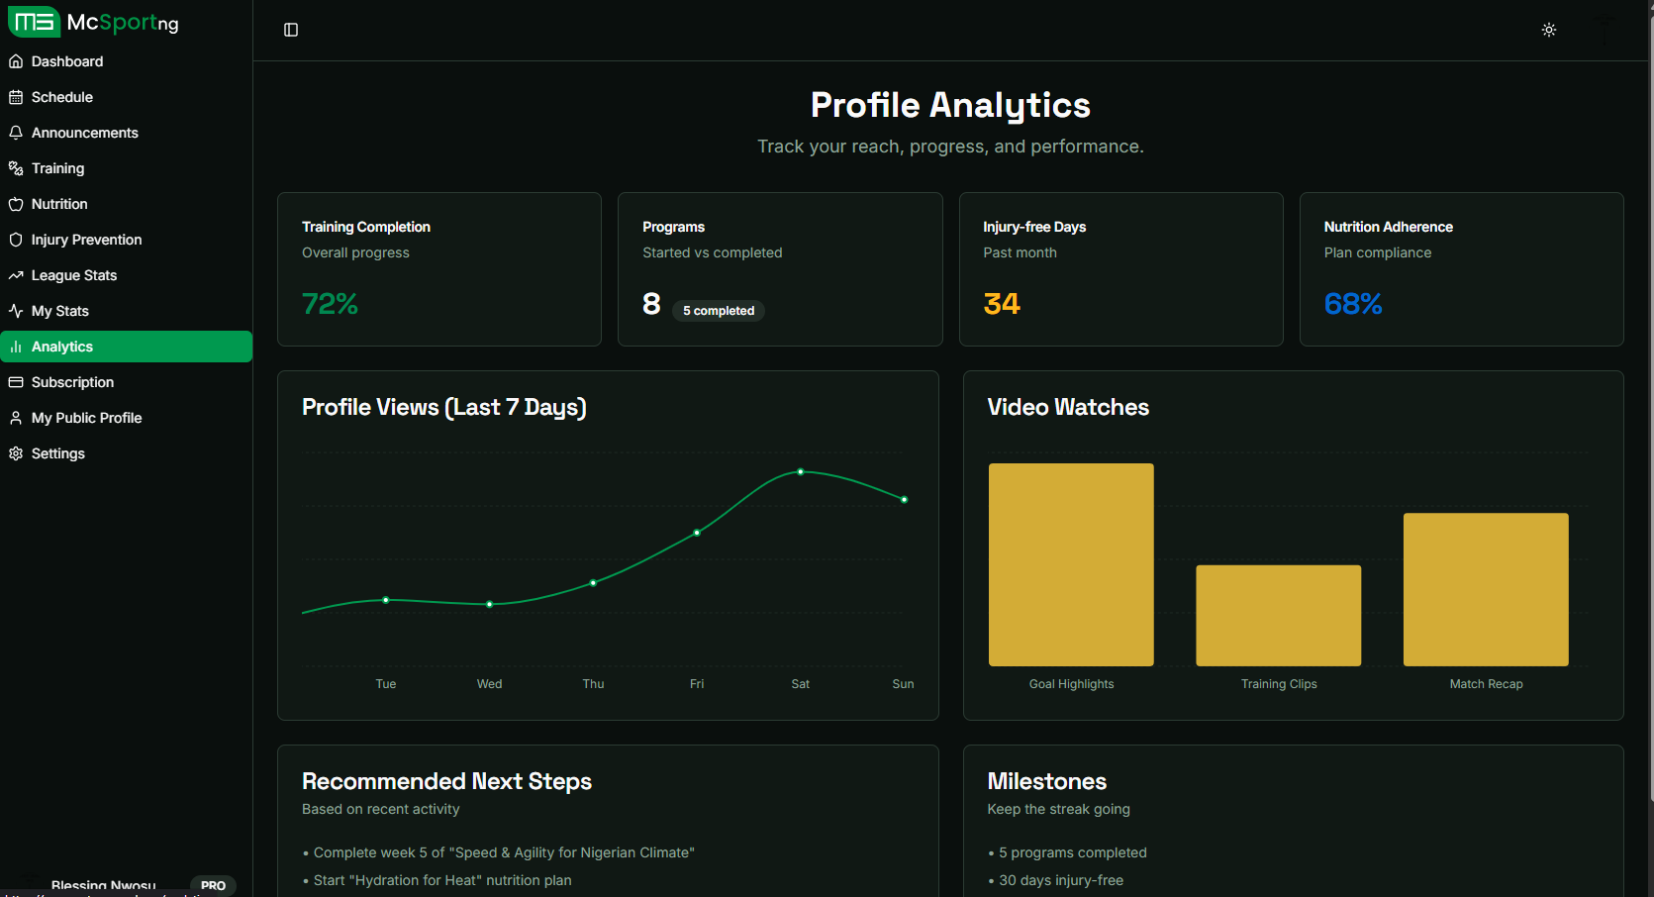Click the Injury Prevention shield icon
1654x897 pixels.
coord(16,239)
